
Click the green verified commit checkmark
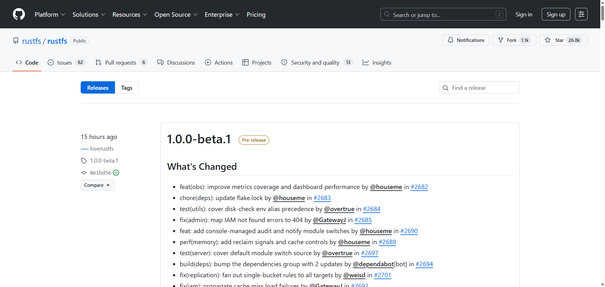click(116, 173)
